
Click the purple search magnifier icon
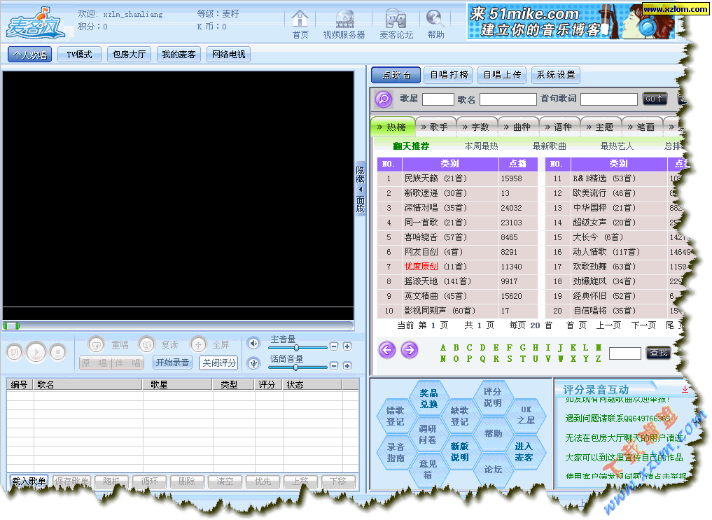(x=384, y=99)
